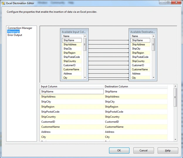Click ShipAddress cell in Destination Column grid

click(x=135, y=97)
